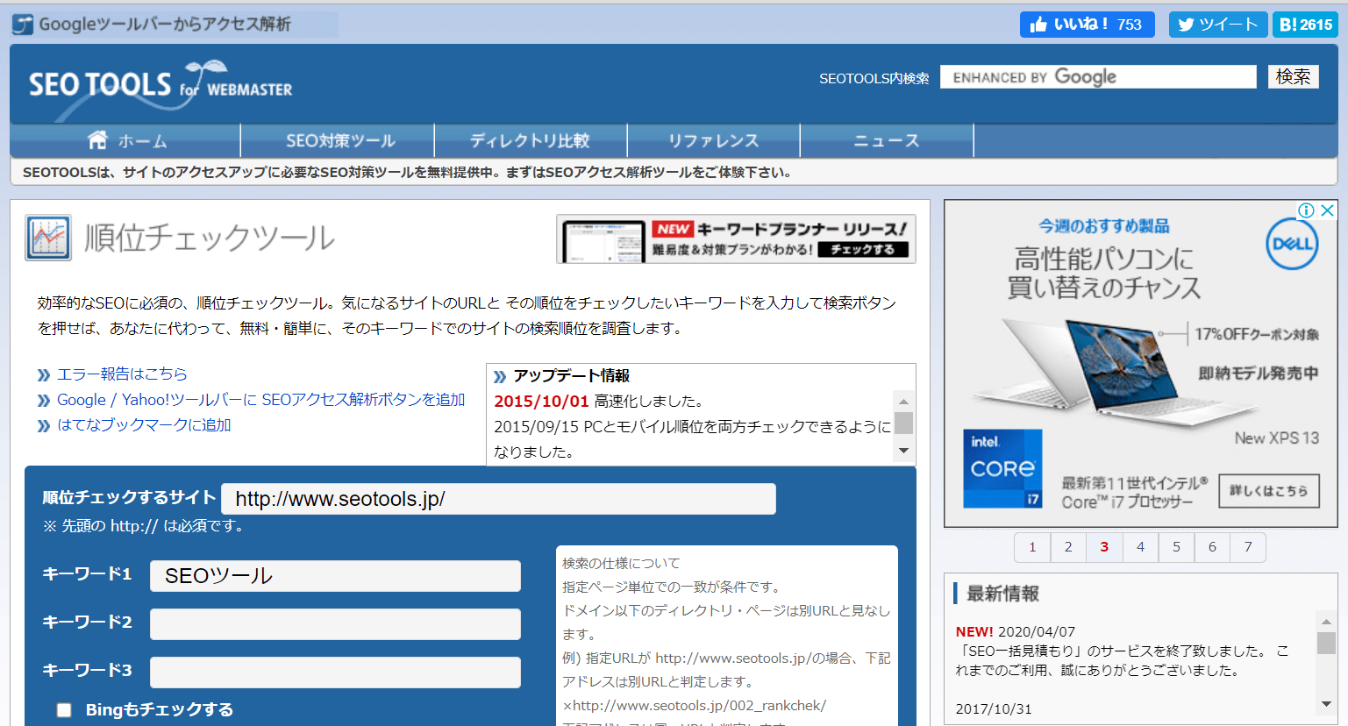This screenshot has height=726, width=1348.
Task: Click the 2015/10/01 update date text
Action: pyautogui.click(x=541, y=402)
